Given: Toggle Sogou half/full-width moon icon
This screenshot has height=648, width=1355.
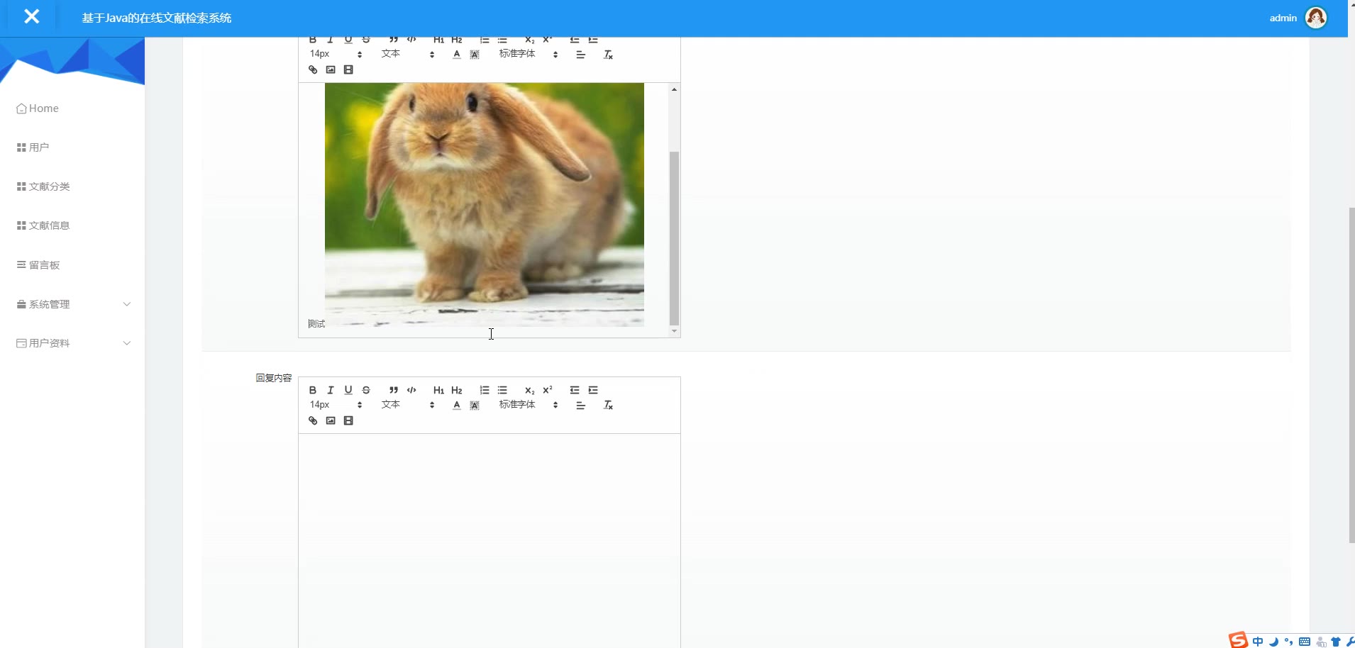Looking at the screenshot, I should [x=1273, y=642].
